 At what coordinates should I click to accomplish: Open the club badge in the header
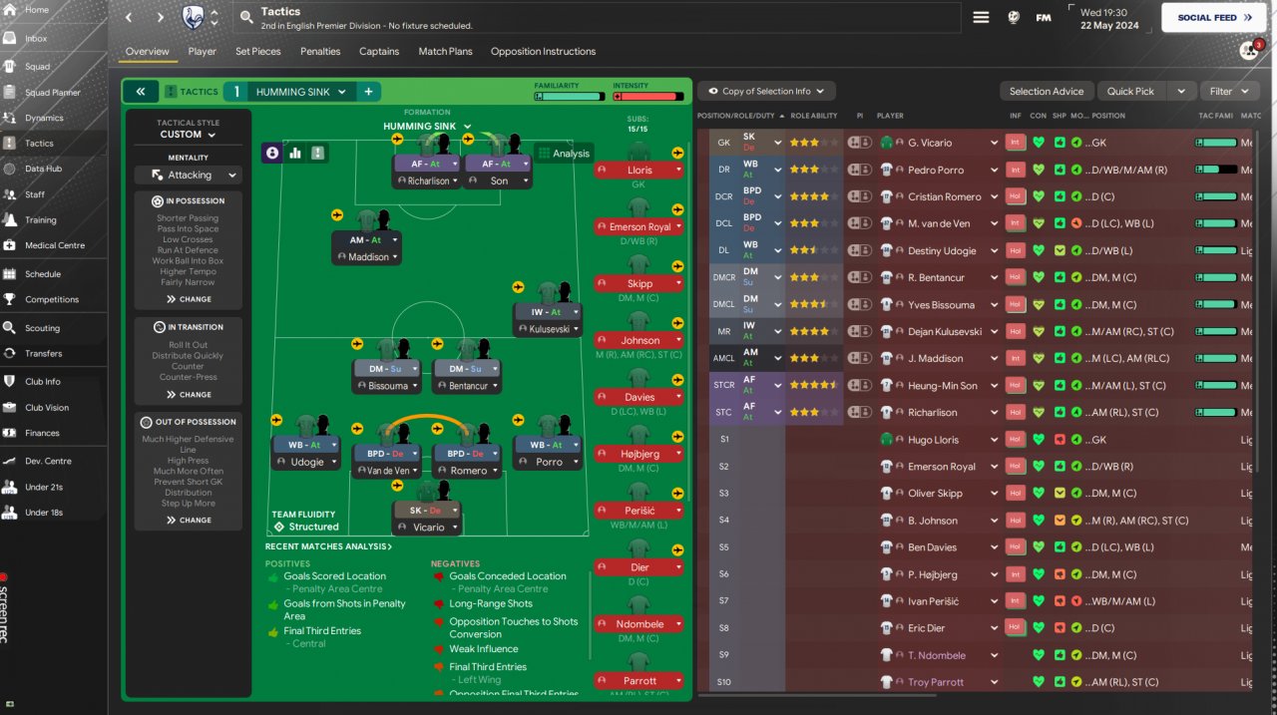click(x=194, y=17)
